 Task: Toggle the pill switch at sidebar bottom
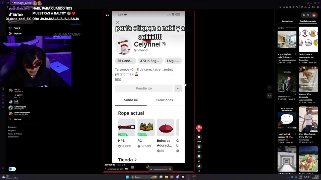coord(12,169)
